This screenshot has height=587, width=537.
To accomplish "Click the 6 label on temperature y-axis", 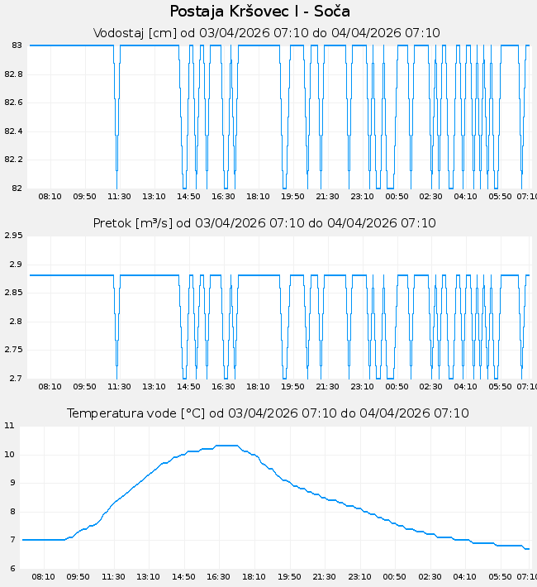I will (10, 568).
